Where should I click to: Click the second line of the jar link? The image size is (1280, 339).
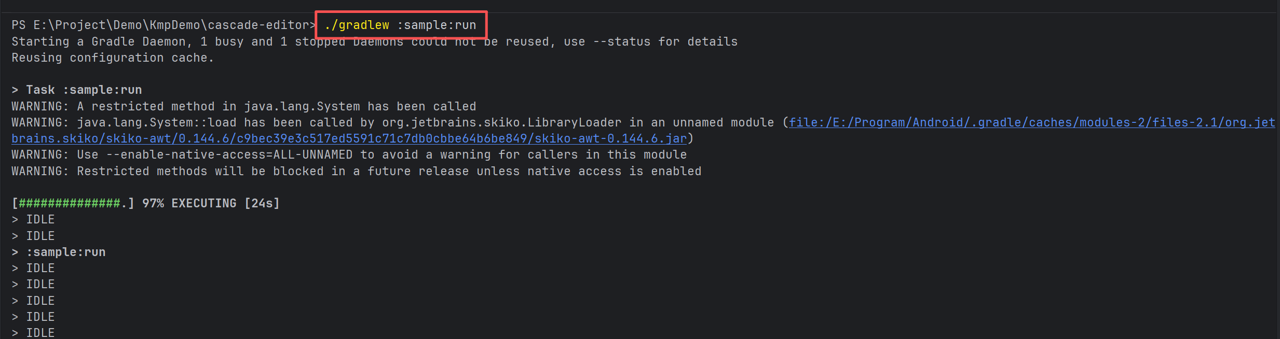coord(349,139)
